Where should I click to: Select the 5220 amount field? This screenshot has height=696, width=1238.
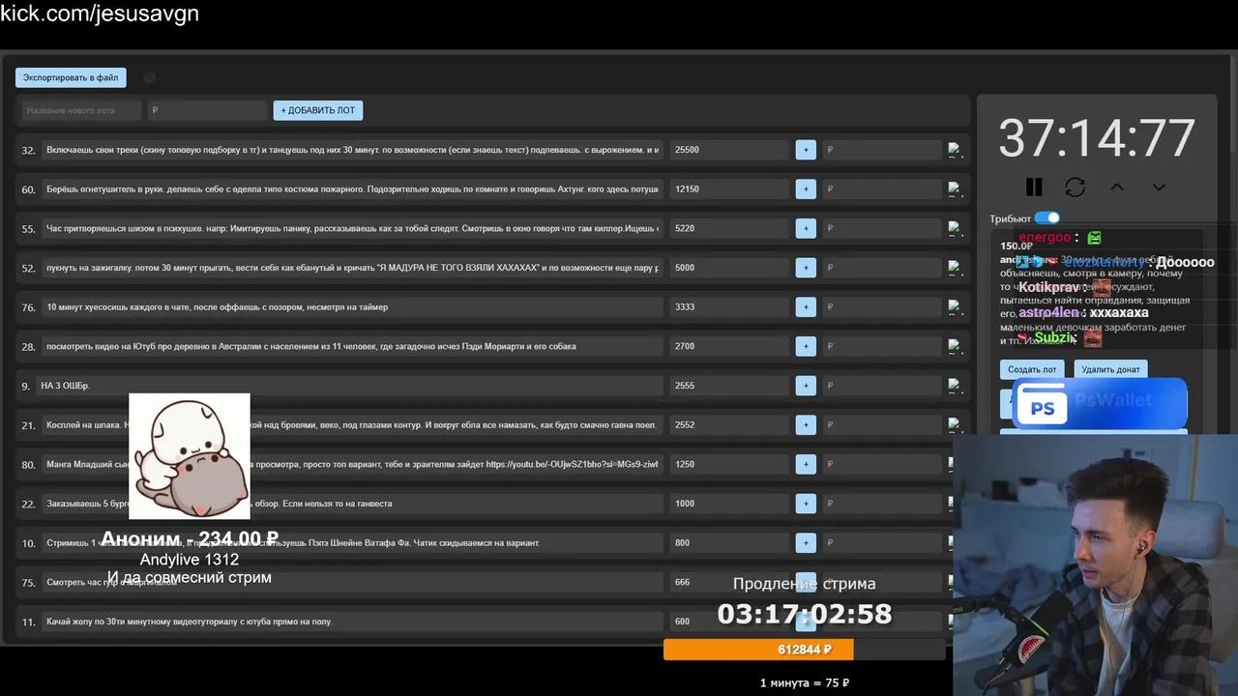729,228
